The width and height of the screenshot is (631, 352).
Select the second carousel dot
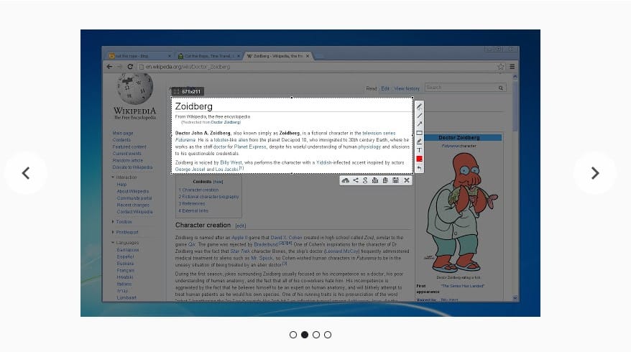(x=305, y=335)
